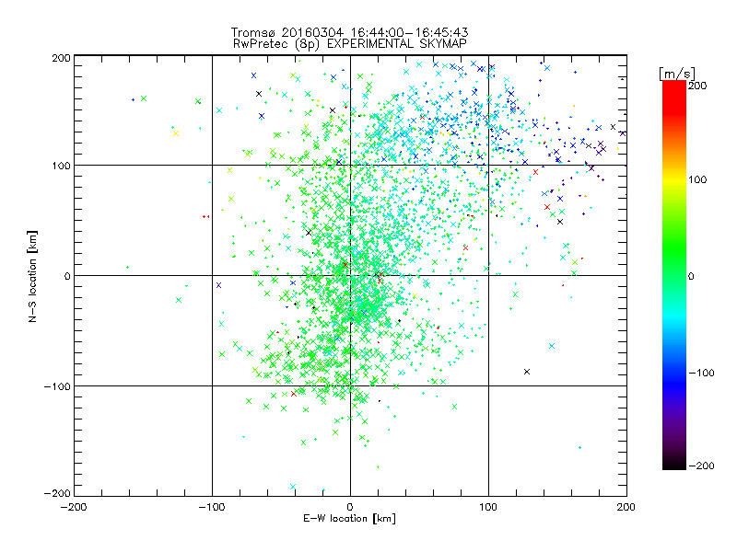Click the colorbar label '-200'

coord(701,466)
